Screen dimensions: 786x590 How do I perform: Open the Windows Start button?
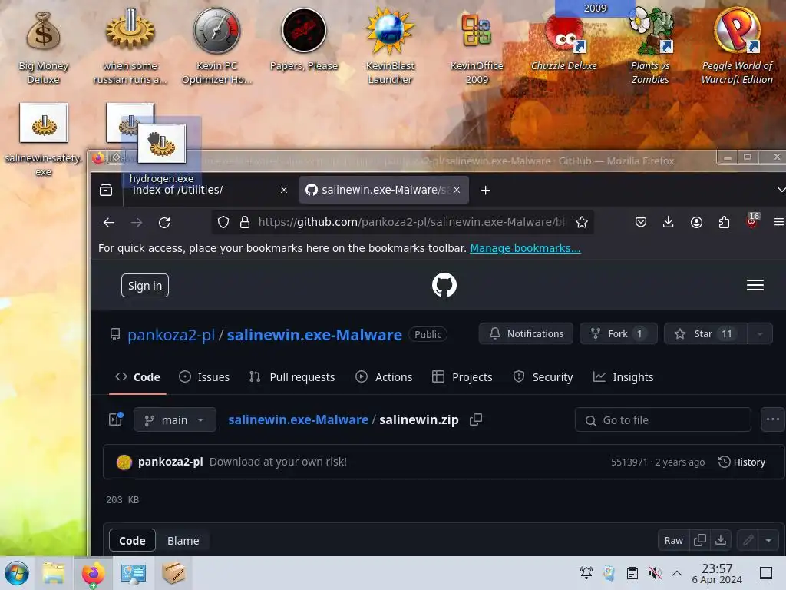tap(17, 573)
